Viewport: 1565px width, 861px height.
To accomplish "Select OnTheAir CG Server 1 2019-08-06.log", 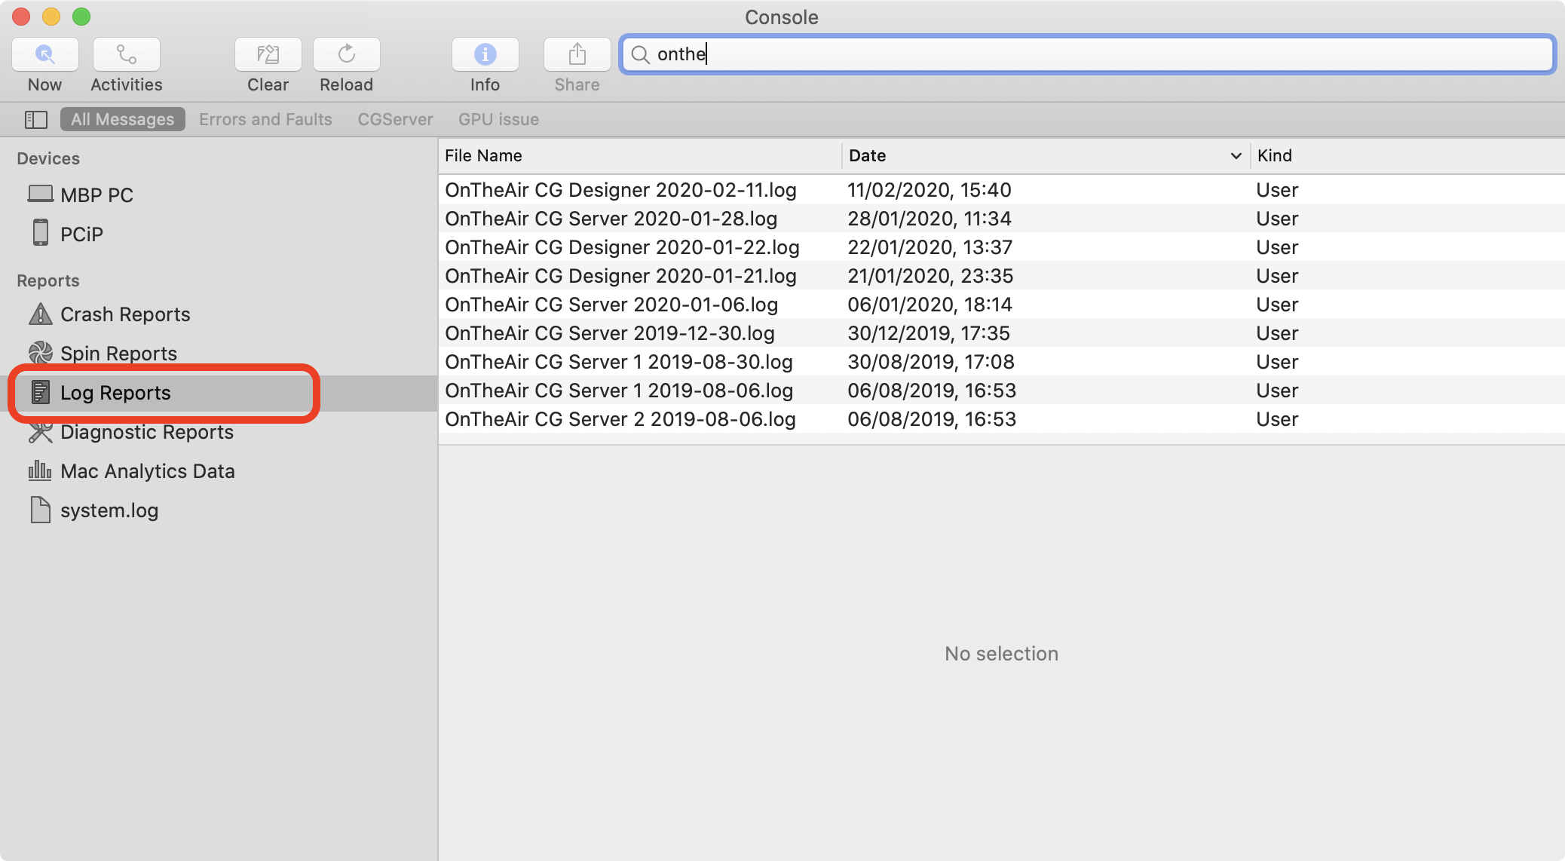I will (x=619, y=390).
